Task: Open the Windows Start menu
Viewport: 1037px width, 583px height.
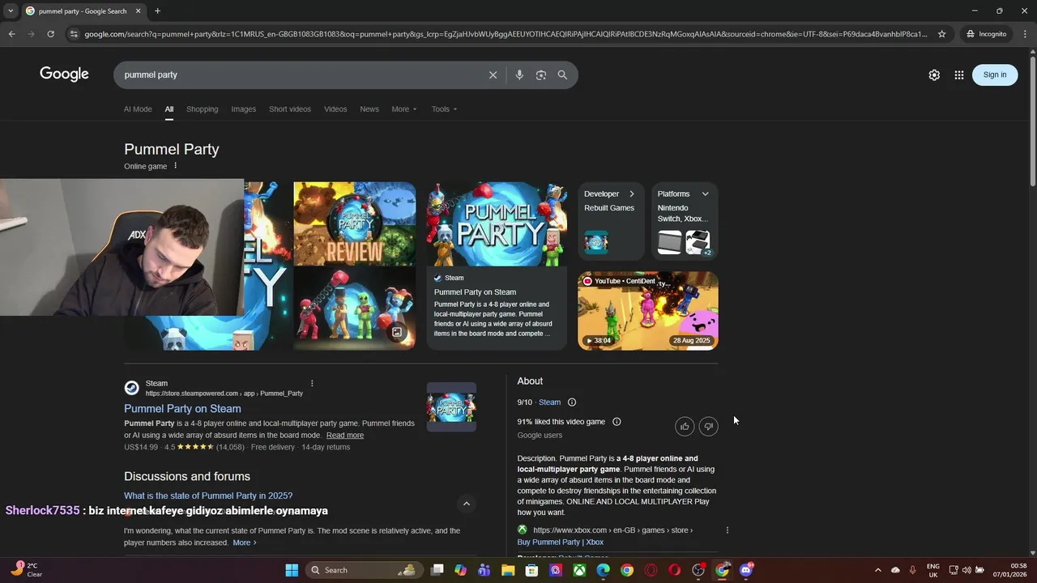Action: (x=292, y=570)
